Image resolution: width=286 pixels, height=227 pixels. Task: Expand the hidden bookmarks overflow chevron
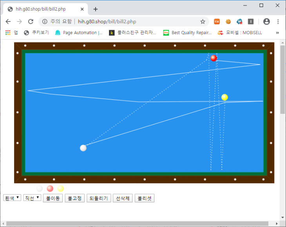pos(277,33)
